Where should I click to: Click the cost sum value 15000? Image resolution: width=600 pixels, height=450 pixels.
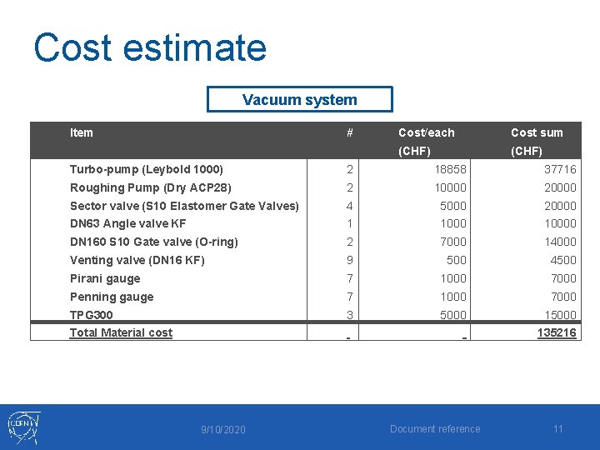pos(560,315)
